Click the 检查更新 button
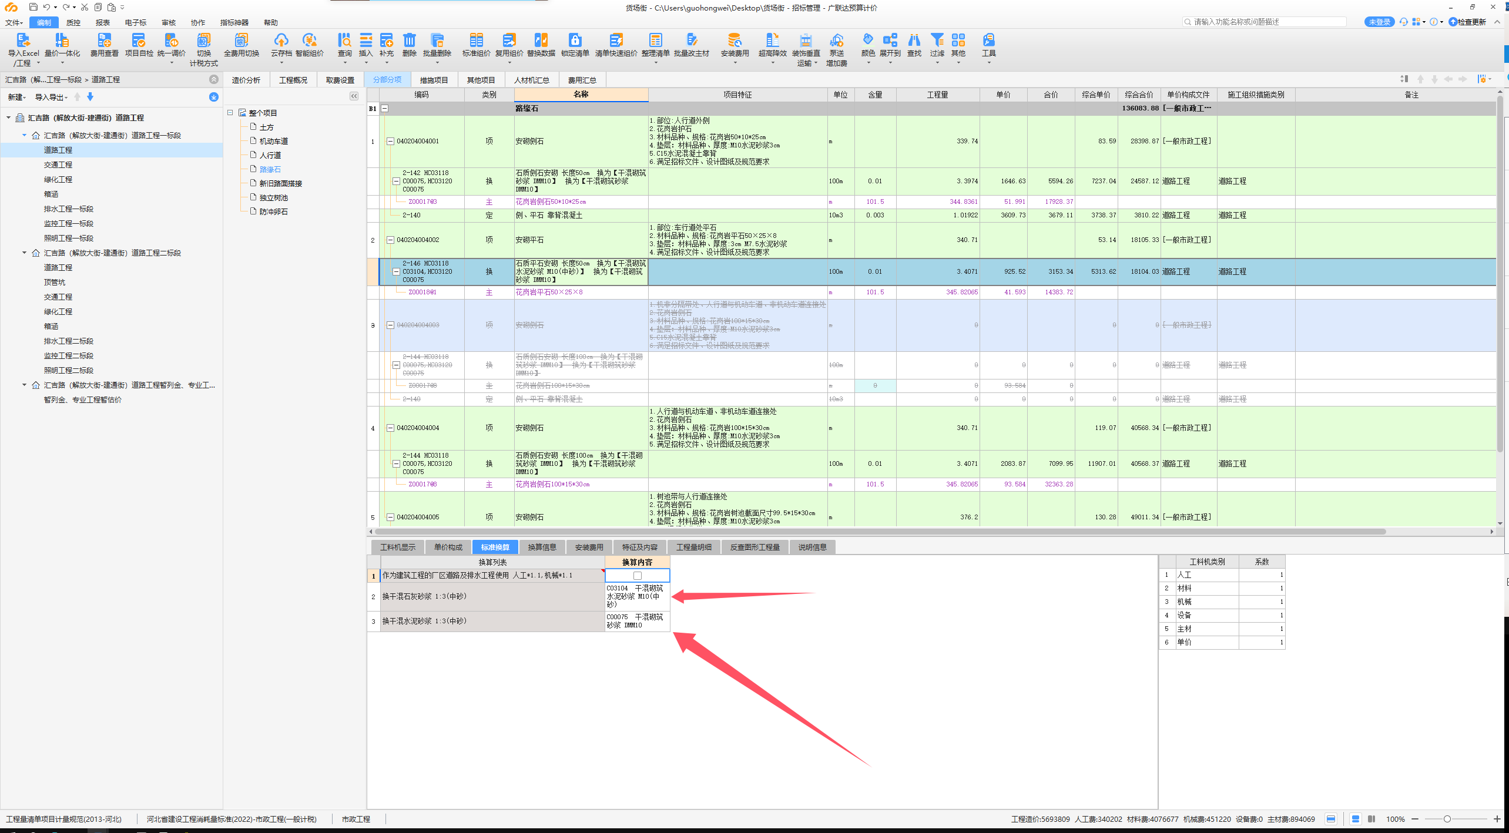This screenshot has height=833, width=1509. [x=1467, y=22]
